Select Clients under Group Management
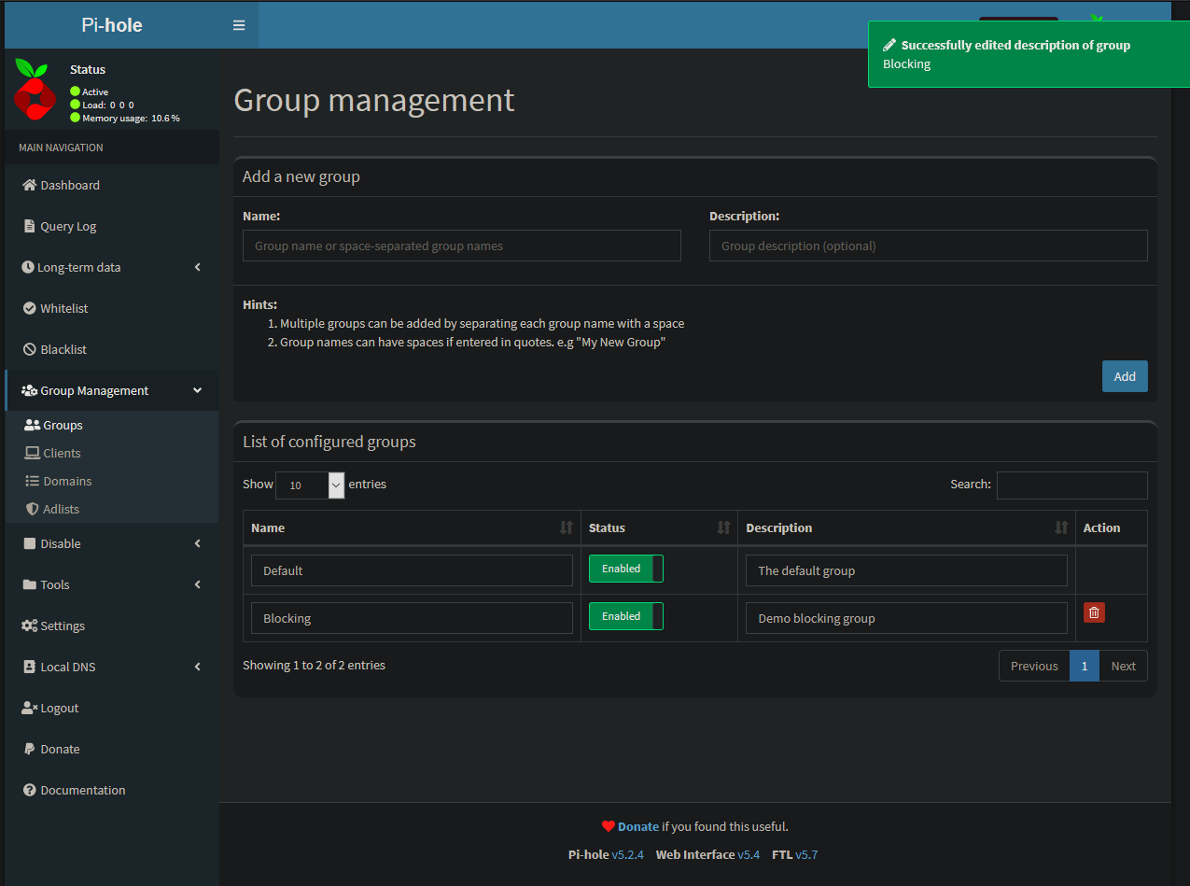The width and height of the screenshot is (1190, 886). 59,453
